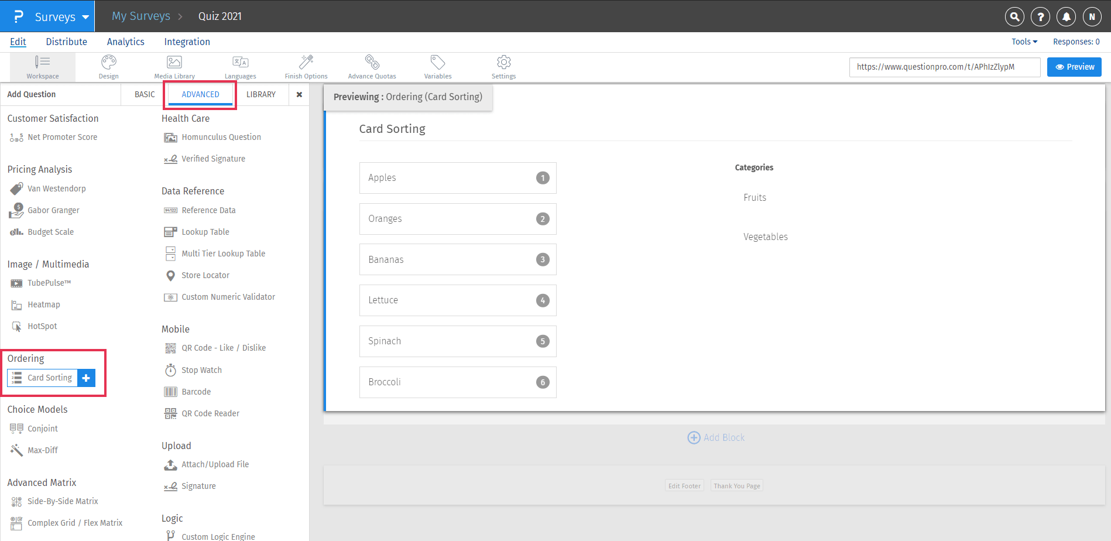Switch to the LIBRARY tab
The height and width of the screenshot is (541, 1111).
pos(261,94)
